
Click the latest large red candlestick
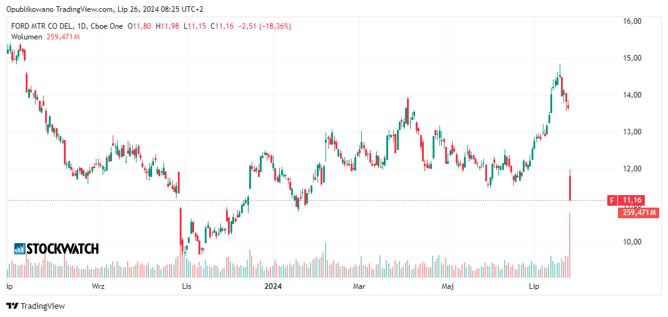pos(570,188)
